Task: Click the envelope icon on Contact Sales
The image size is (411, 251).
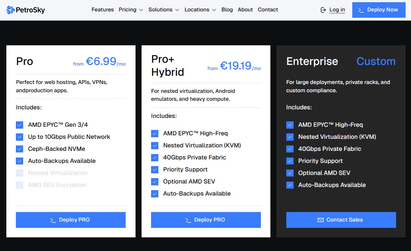Action: click(321, 220)
